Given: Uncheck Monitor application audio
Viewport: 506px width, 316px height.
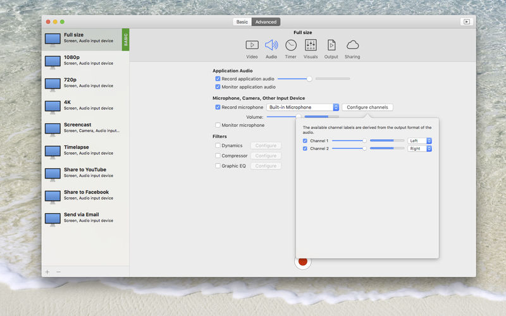Looking at the screenshot, I should pos(218,87).
